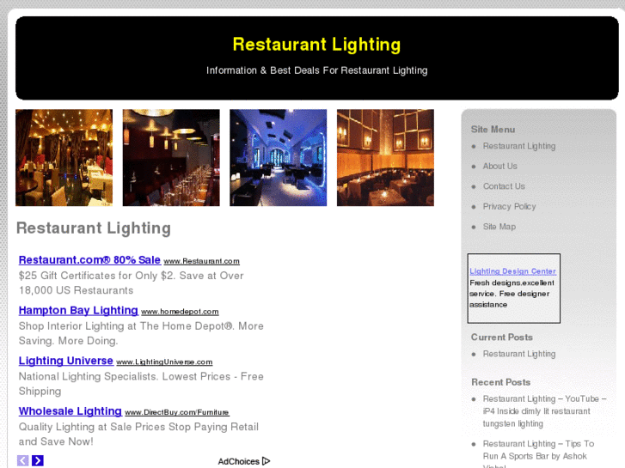This screenshot has height=468, width=625.
Task: Open the Lighting Design Center ad link
Action: click(x=512, y=271)
